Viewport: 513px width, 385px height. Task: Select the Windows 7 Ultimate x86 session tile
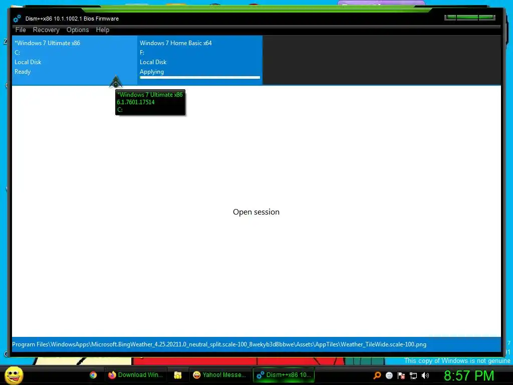(x=75, y=60)
